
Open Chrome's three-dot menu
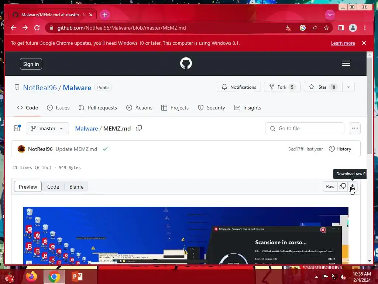point(365,28)
